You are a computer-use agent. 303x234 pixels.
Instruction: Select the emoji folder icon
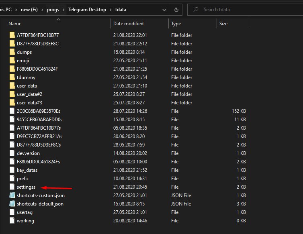[12, 61]
